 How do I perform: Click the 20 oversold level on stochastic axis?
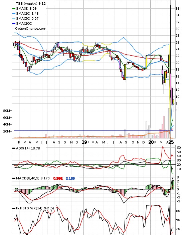point(178,229)
